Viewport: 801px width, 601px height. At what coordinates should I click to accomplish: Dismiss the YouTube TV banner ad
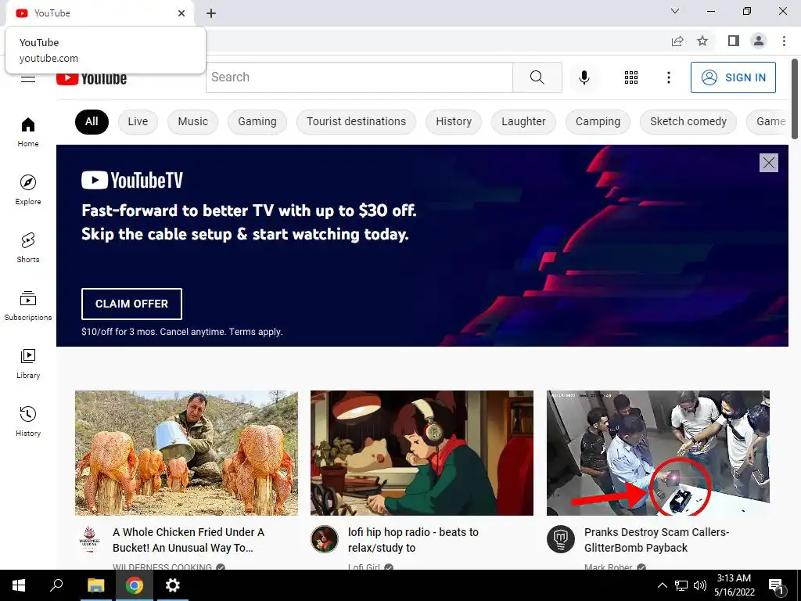(x=769, y=163)
